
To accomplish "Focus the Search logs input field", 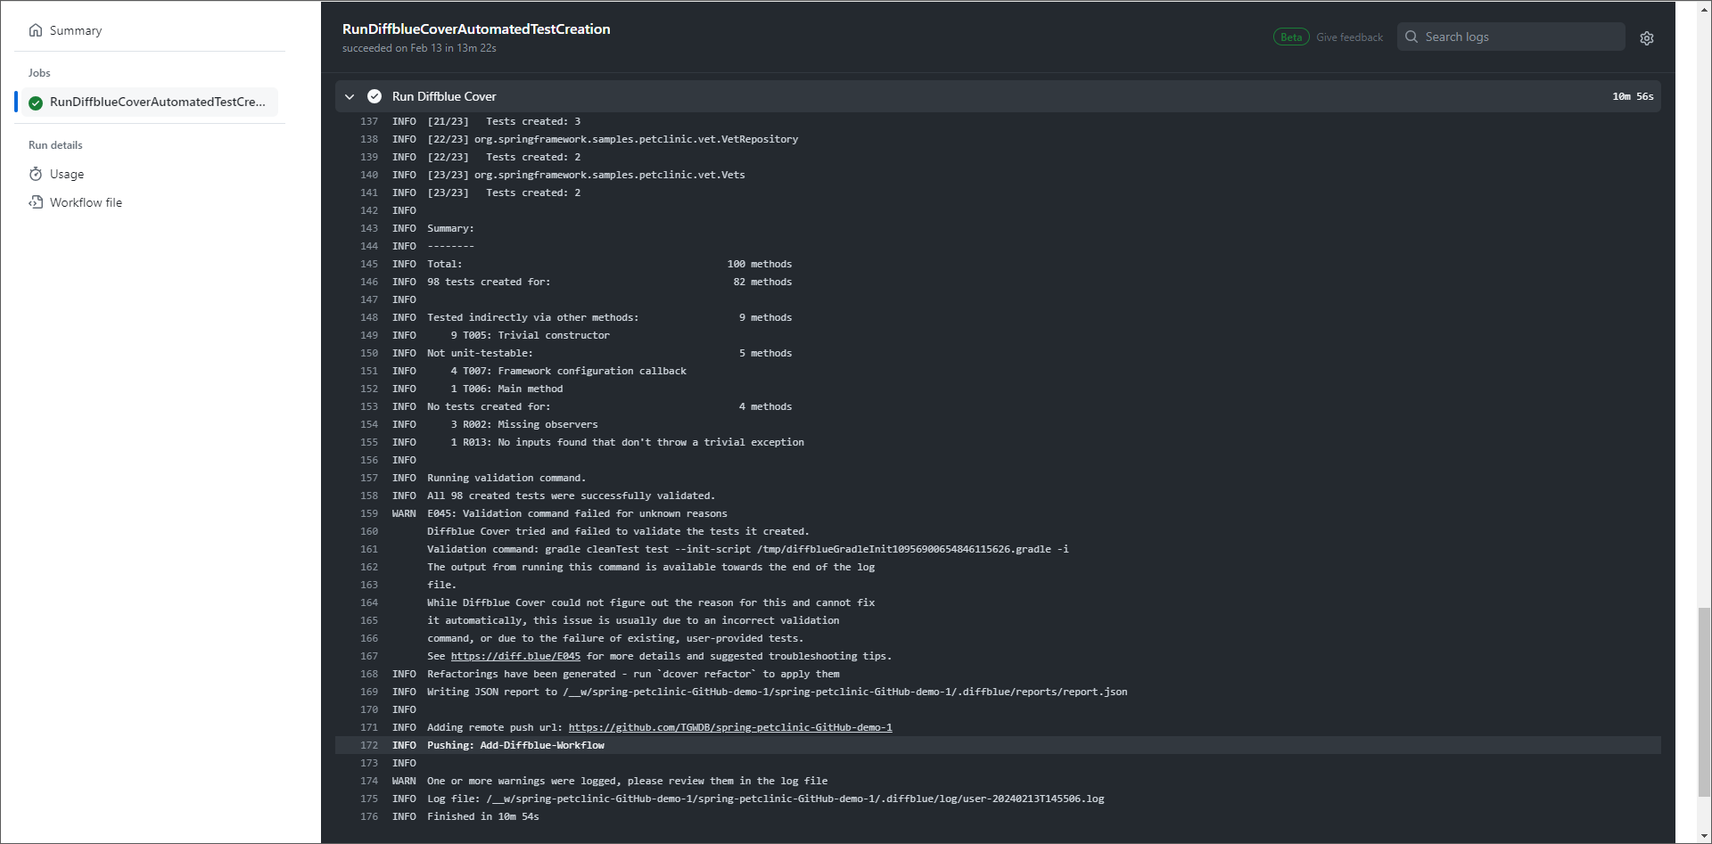I will point(1510,37).
